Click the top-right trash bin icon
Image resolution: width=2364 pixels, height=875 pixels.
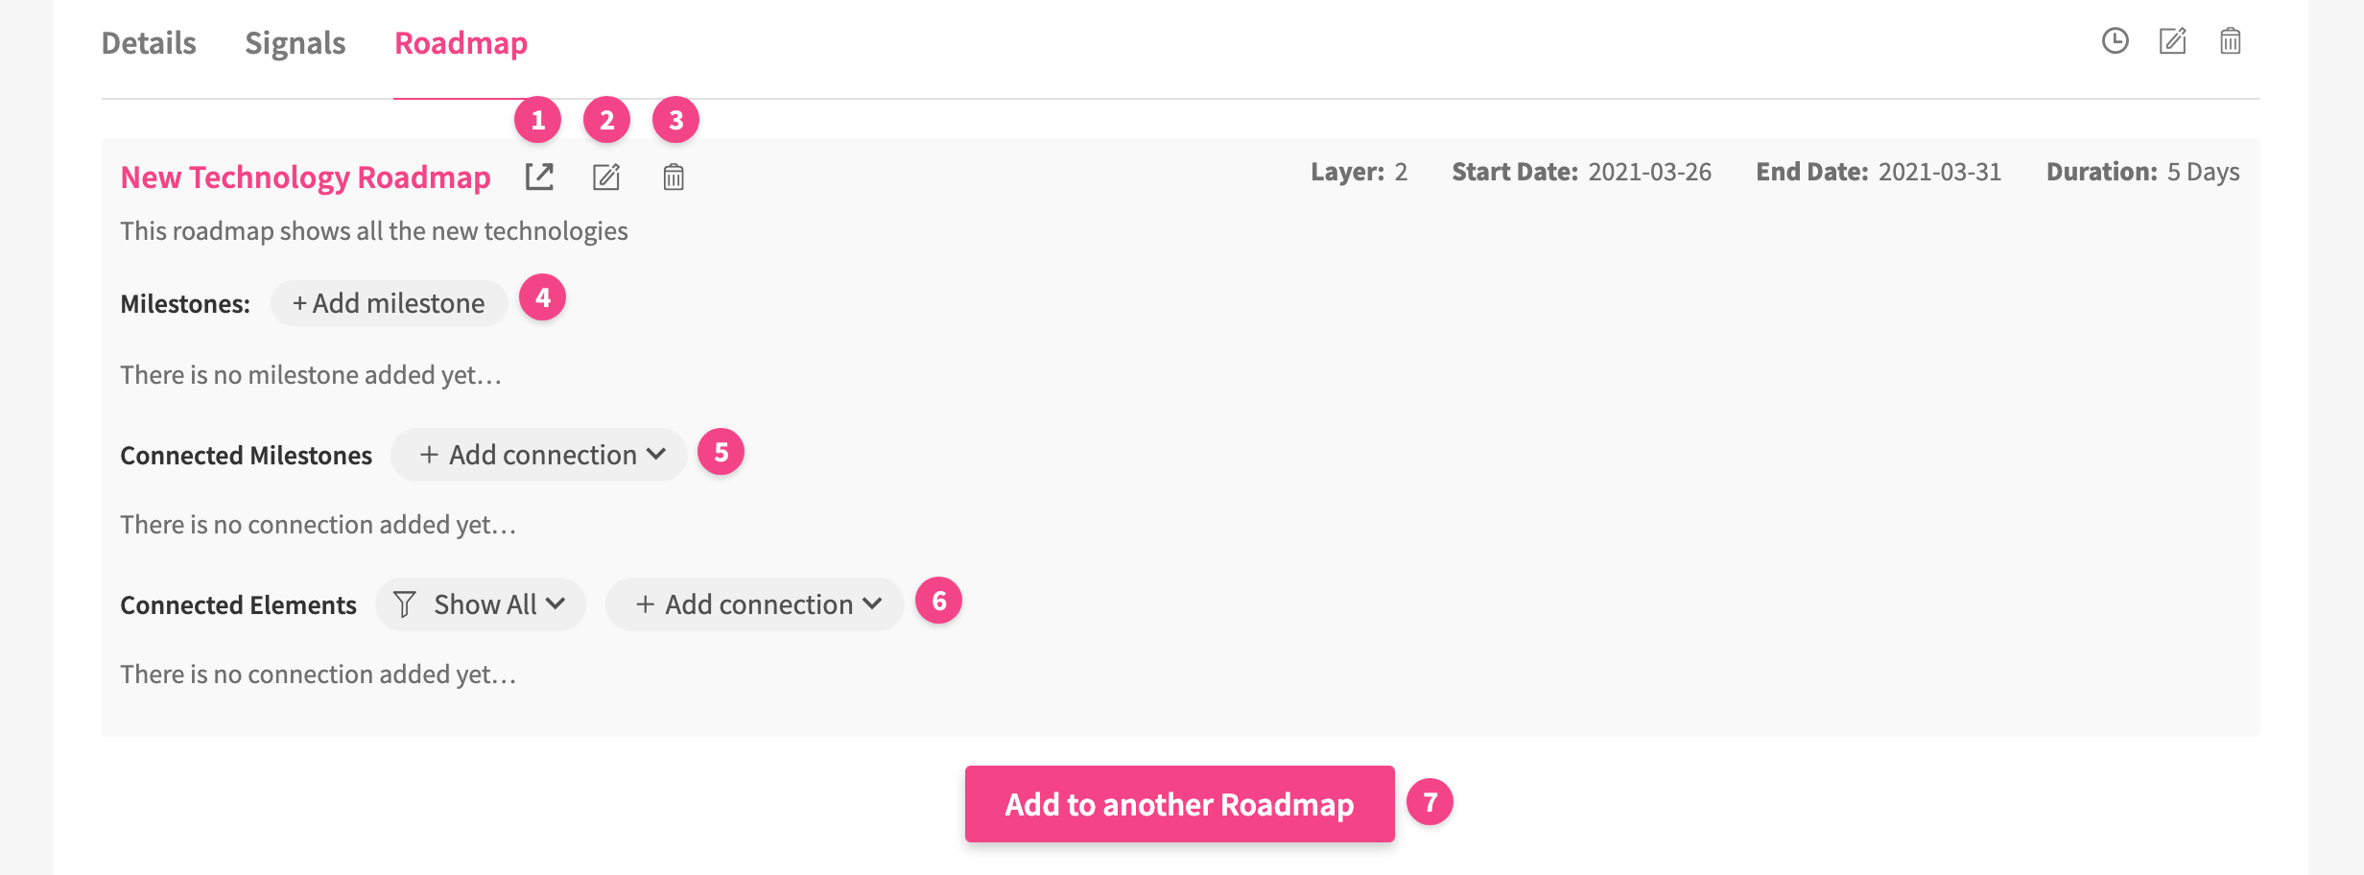(x=2230, y=41)
